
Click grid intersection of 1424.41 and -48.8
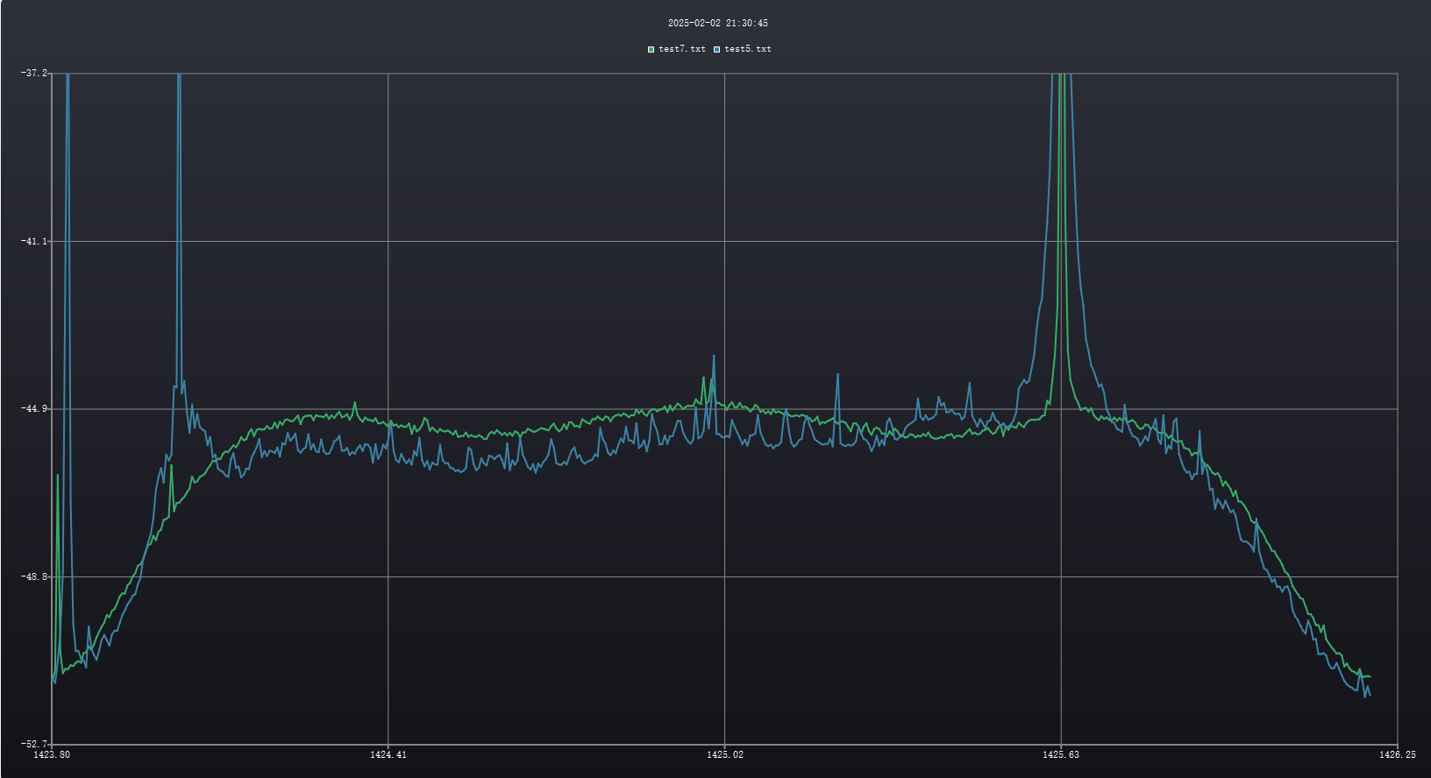point(388,576)
